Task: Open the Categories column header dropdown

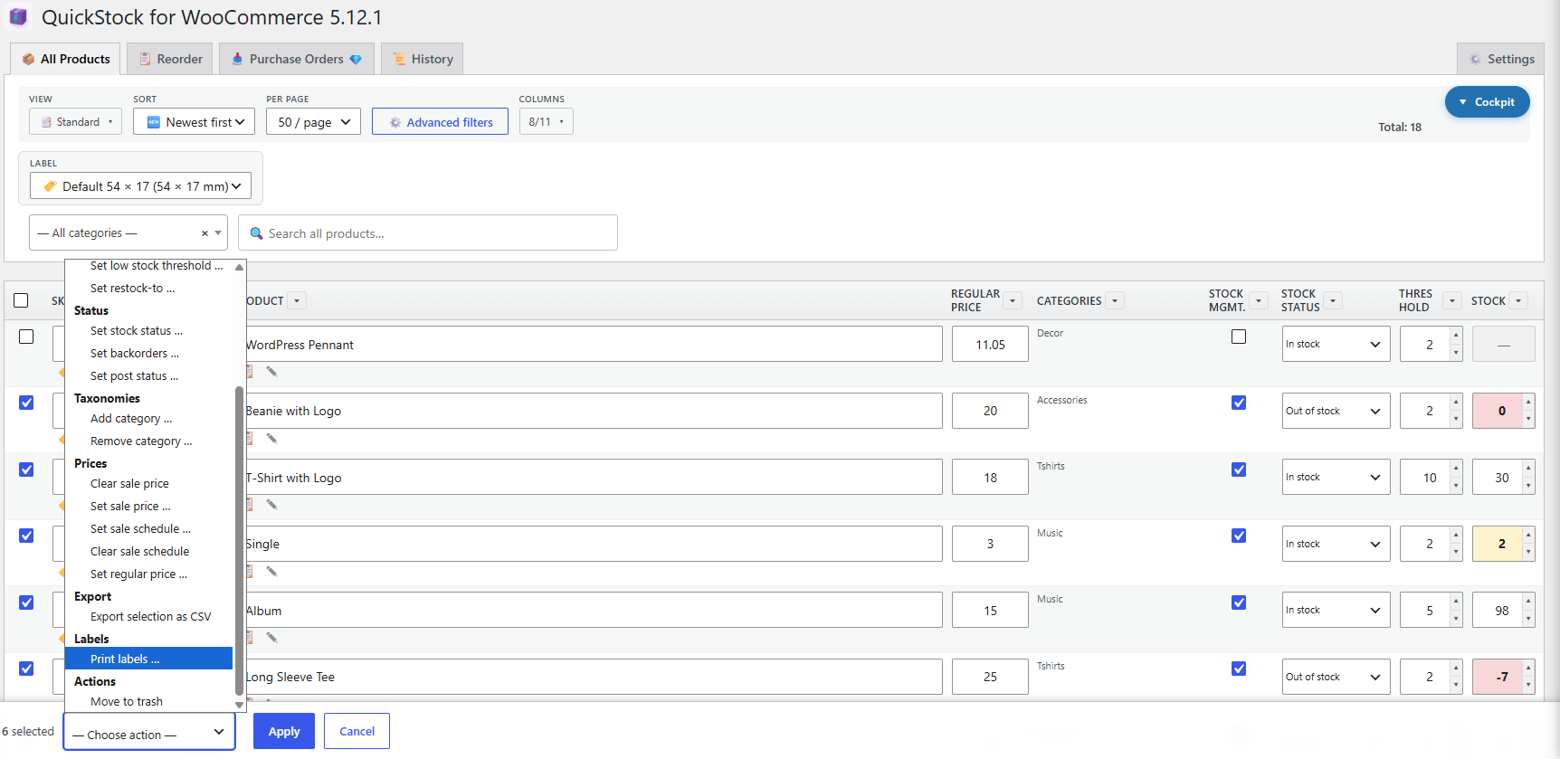Action: point(1115,301)
